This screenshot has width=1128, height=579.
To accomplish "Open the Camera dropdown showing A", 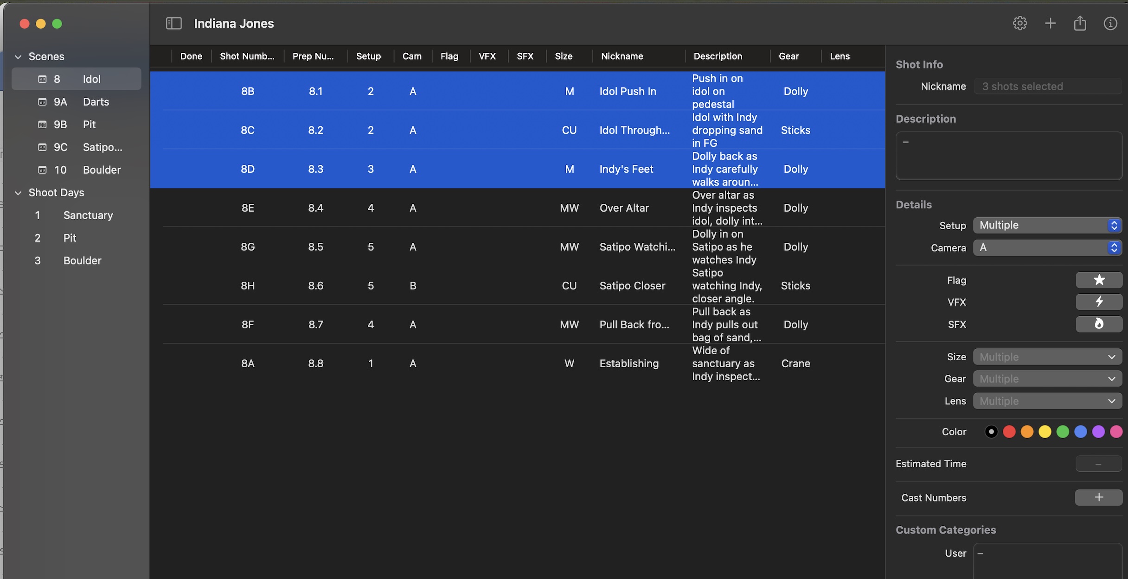I will pos(1047,248).
